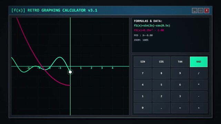Click the FORMULAS & DATA heading

(148, 21)
